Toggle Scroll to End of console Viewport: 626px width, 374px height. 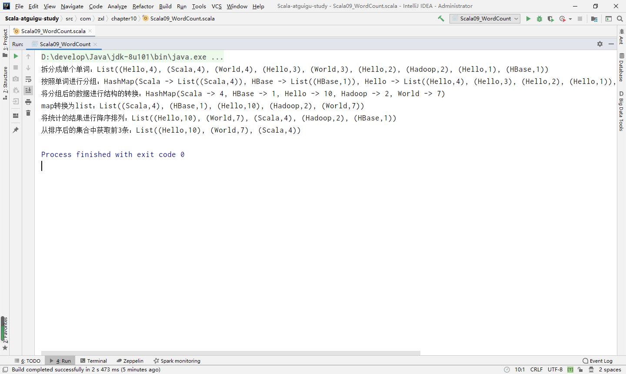coord(28,90)
